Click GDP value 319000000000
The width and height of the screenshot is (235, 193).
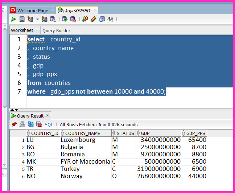(158, 169)
